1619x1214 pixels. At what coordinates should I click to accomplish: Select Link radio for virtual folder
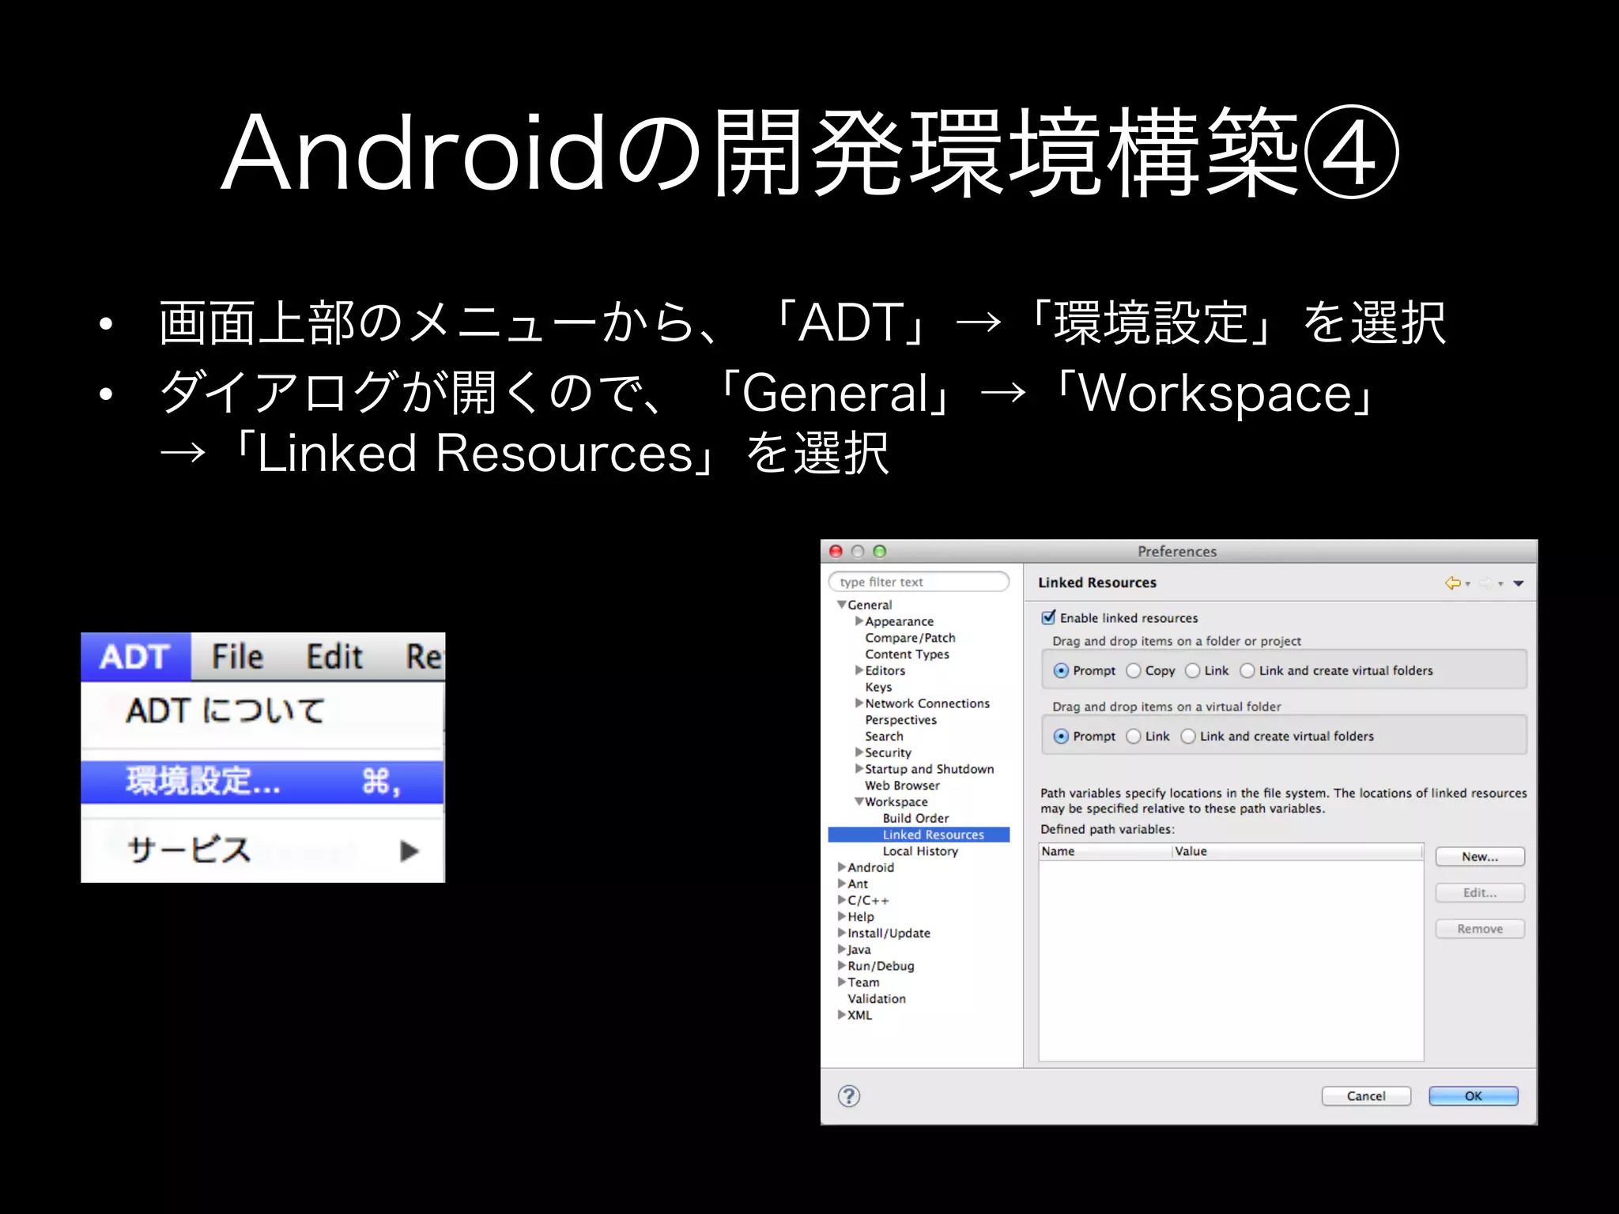point(1134,736)
